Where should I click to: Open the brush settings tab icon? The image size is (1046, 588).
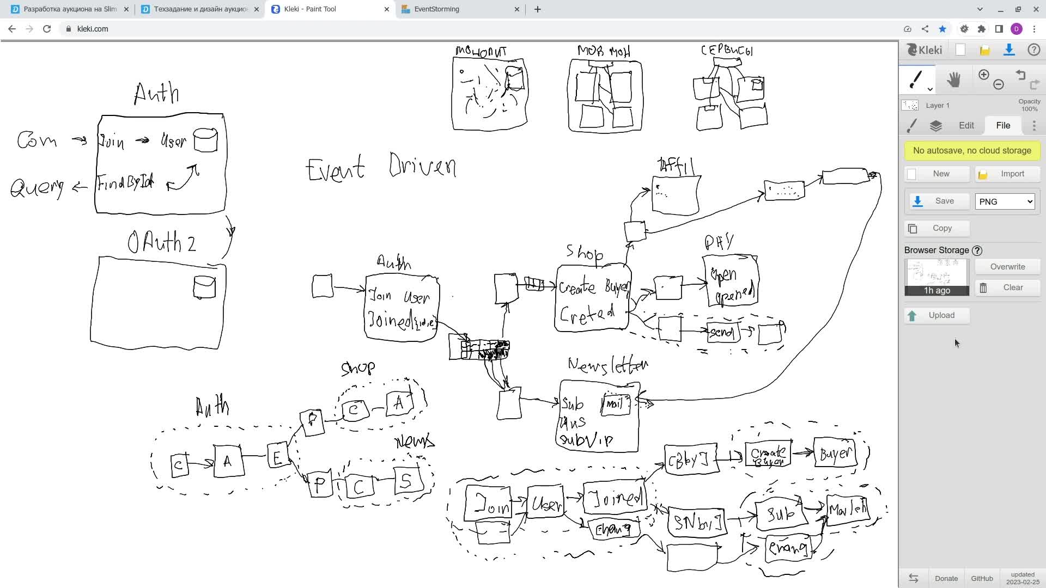point(911,126)
